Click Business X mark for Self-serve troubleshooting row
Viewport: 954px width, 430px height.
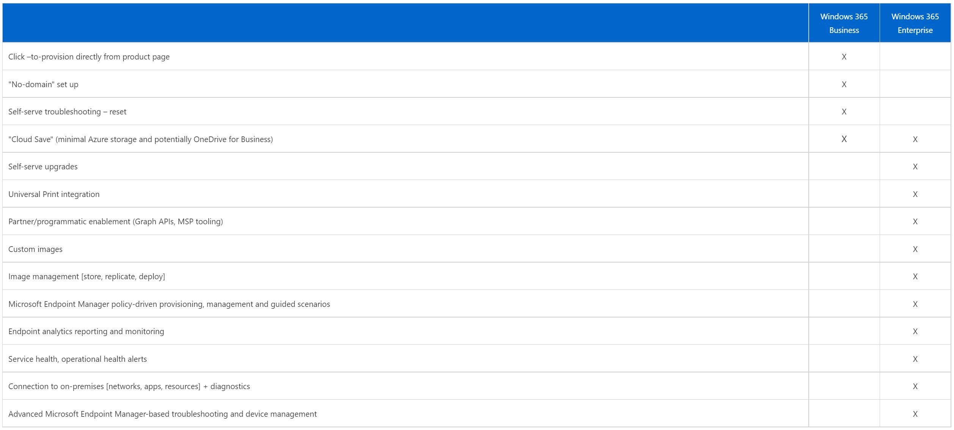coord(844,112)
